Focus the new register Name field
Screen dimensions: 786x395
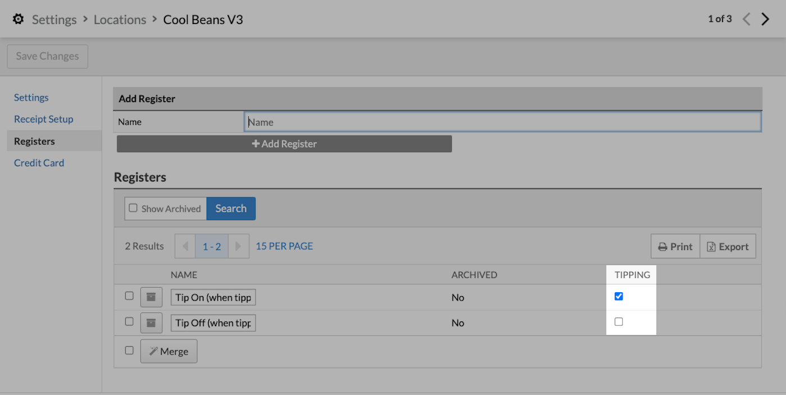(x=503, y=122)
